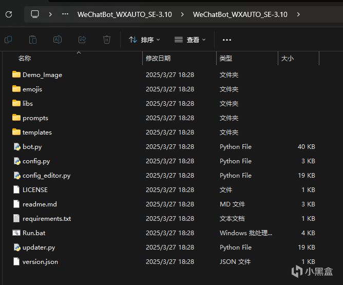This screenshot has height=285, width=343.
Task: Click the config.py Python file icon
Action: click(17, 161)
